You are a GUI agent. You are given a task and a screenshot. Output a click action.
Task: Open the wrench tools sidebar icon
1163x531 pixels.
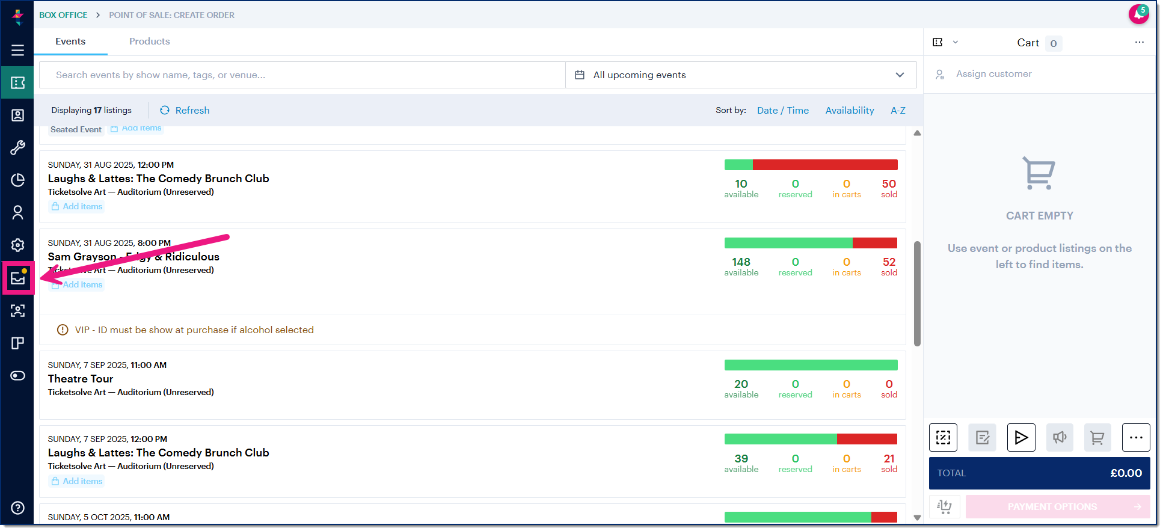[17, 147]
